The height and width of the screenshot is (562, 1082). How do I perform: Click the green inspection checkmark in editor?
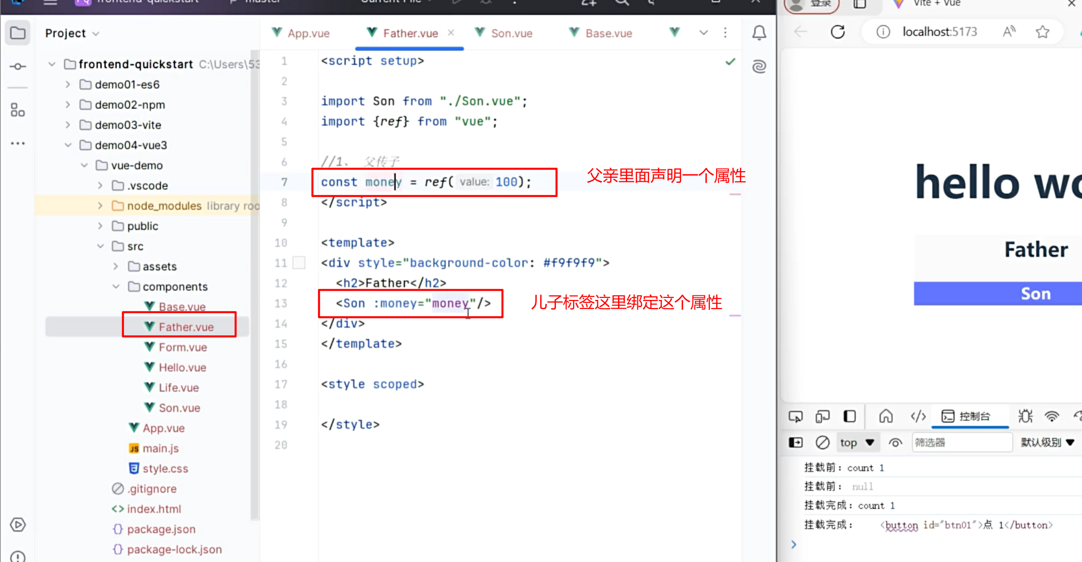coord(730,62)
